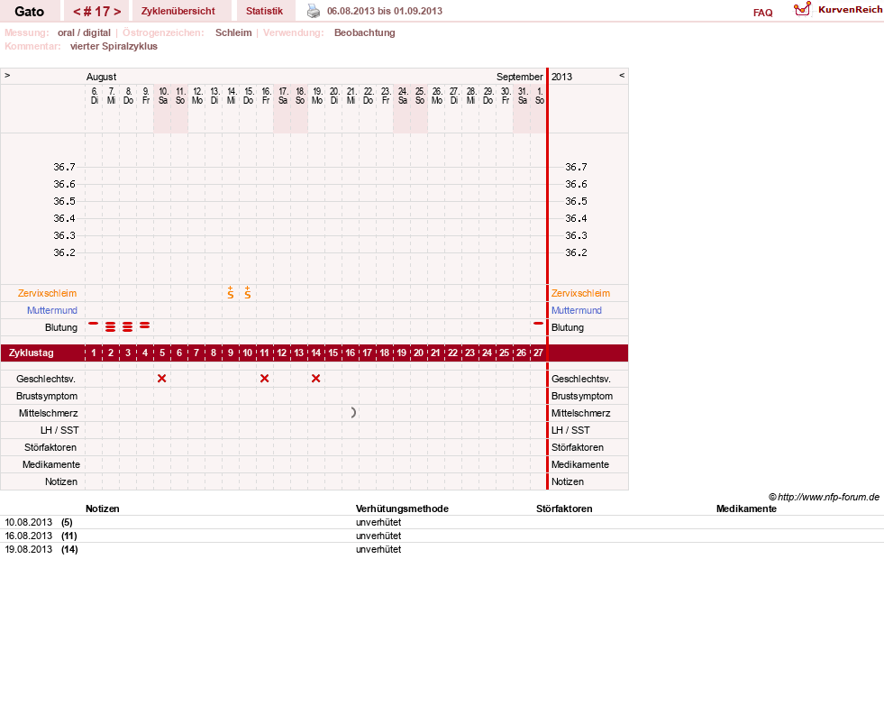
Task: Click the comment 'vierter Spiralzyklus'
Action: tap(114, 46)
